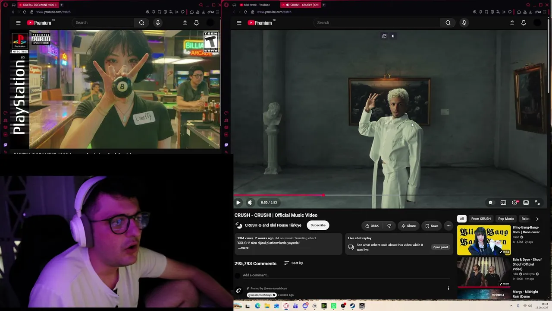The height and width of the screenshot is (311, 552).
Task: Toggle closed captions on the video
Action: 503,203
